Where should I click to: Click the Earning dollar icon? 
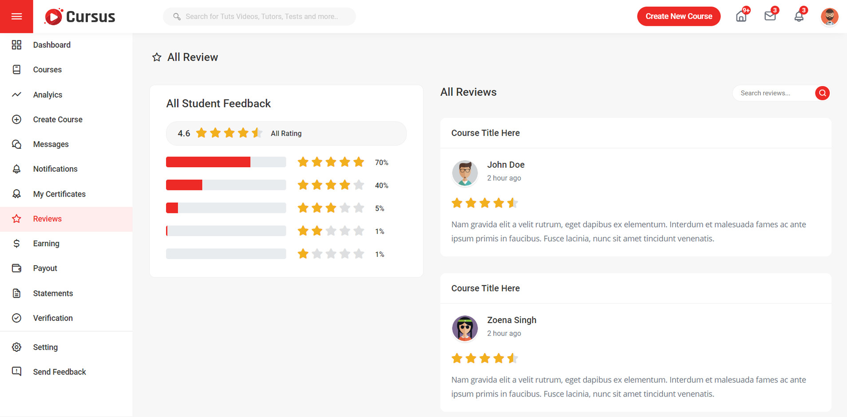point(16,244)
